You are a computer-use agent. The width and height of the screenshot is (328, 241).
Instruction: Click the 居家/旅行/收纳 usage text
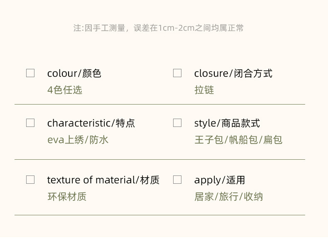(228, 197)
